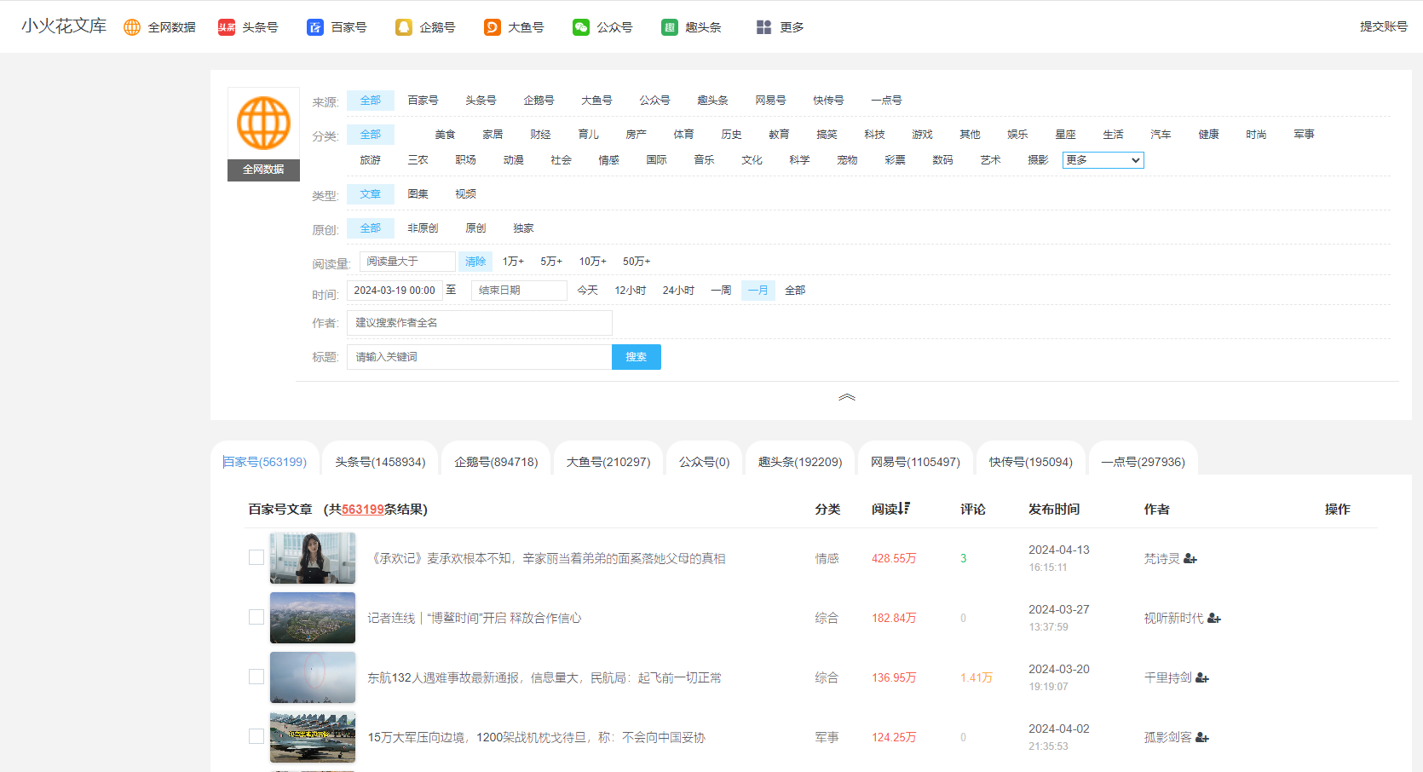Click 提交账号 link at top right
Screen dimensions: 1423x772
coord(1384,26)
